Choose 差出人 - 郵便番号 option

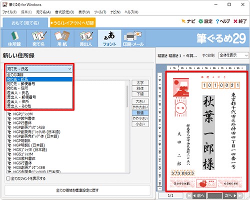pos(39,97)
